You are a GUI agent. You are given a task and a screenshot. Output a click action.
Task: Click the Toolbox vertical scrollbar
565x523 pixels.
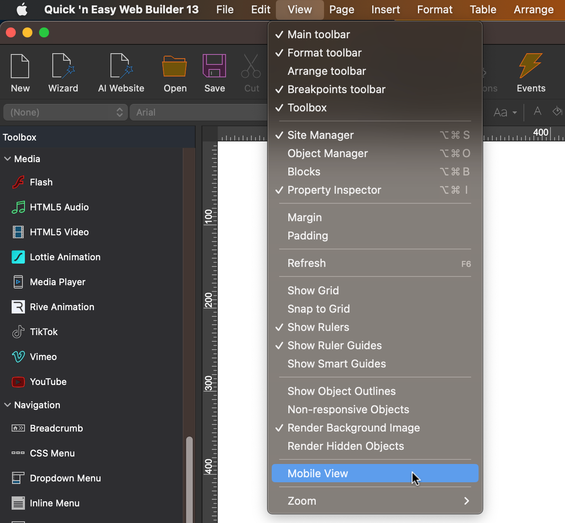pos(189,478)
